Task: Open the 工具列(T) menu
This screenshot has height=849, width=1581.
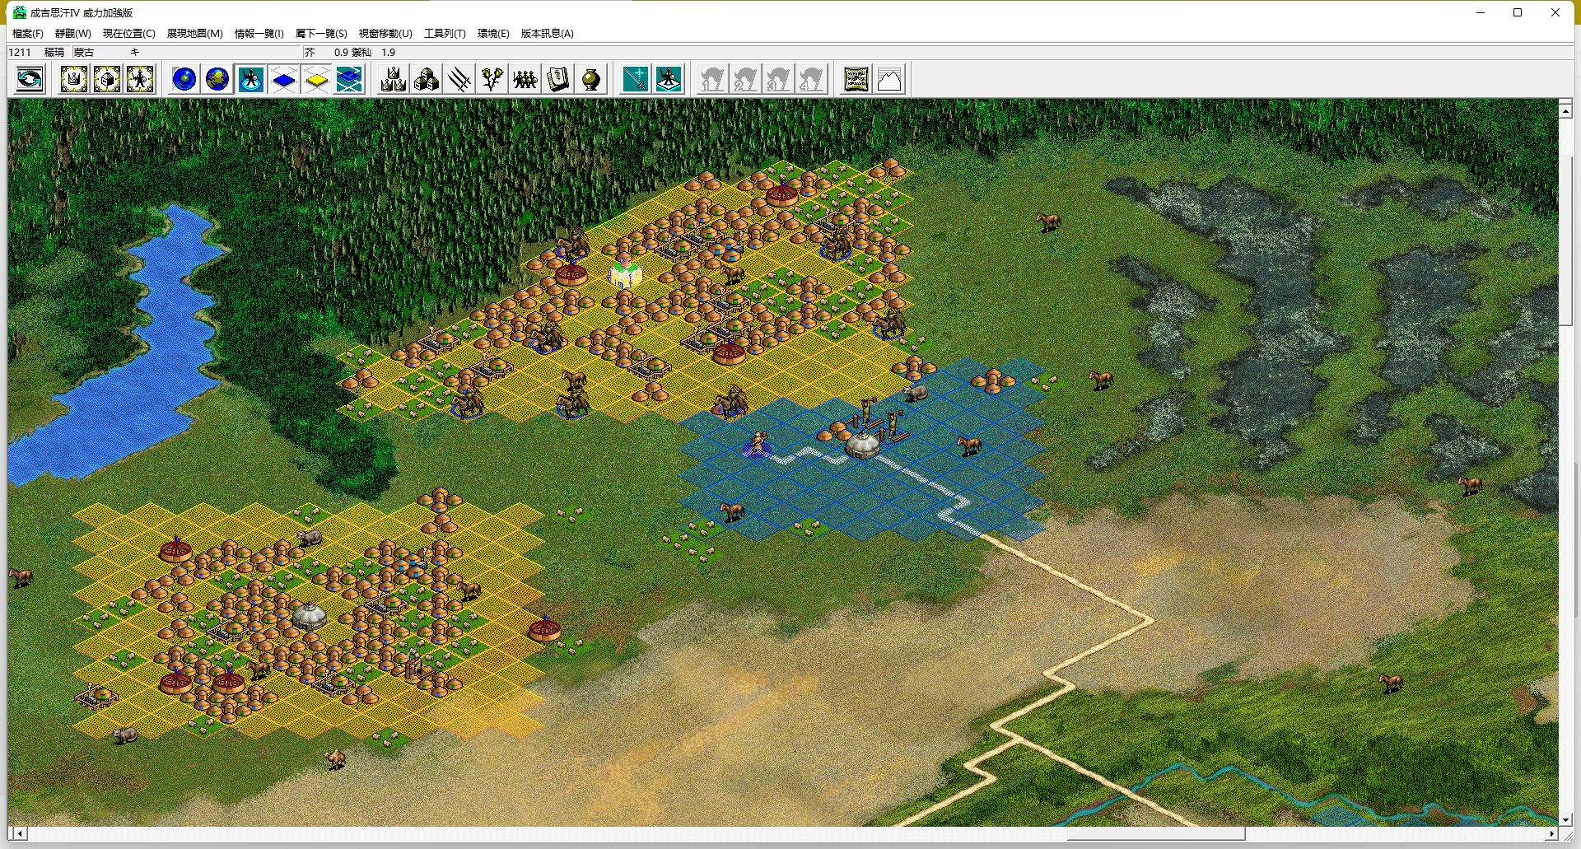Action: coord(445,34)
